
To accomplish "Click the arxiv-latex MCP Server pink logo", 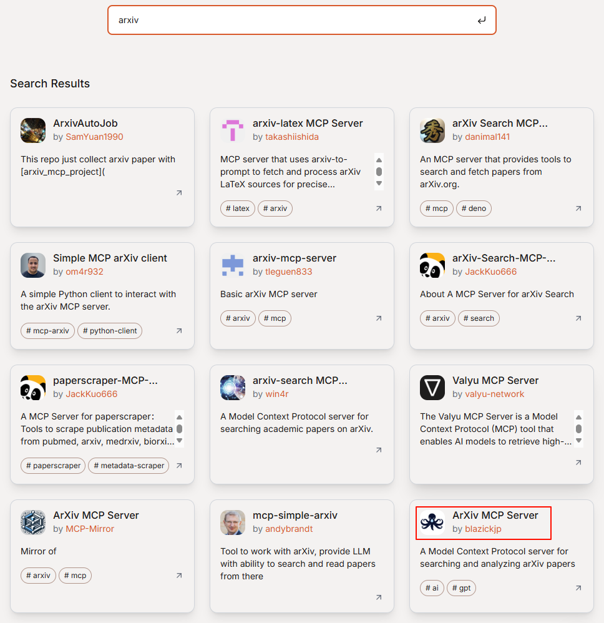I will pyautogui.click(x=233, y=130).
